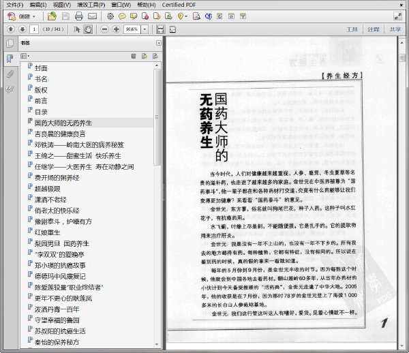Toggle the page thumbnails panel icon
The image size is (409, 353).
click(x=10, y=43)
